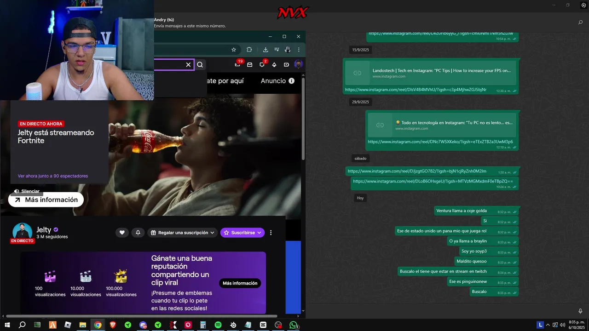Open the channel three-dot options menu
The height and width of the screenshot is (331, 589).
pyautogui.click(x=271, y=233)
